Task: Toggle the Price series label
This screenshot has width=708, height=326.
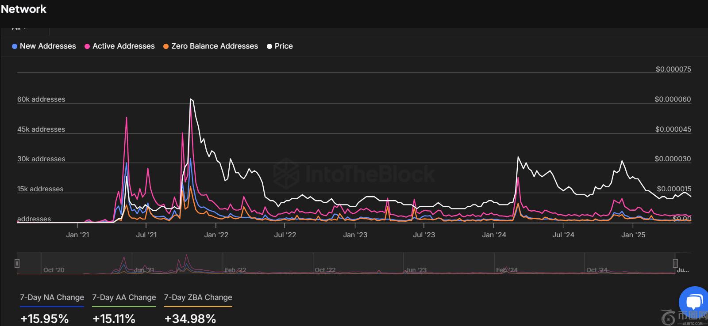Action: pyautogui.click(x=284, y=46)
